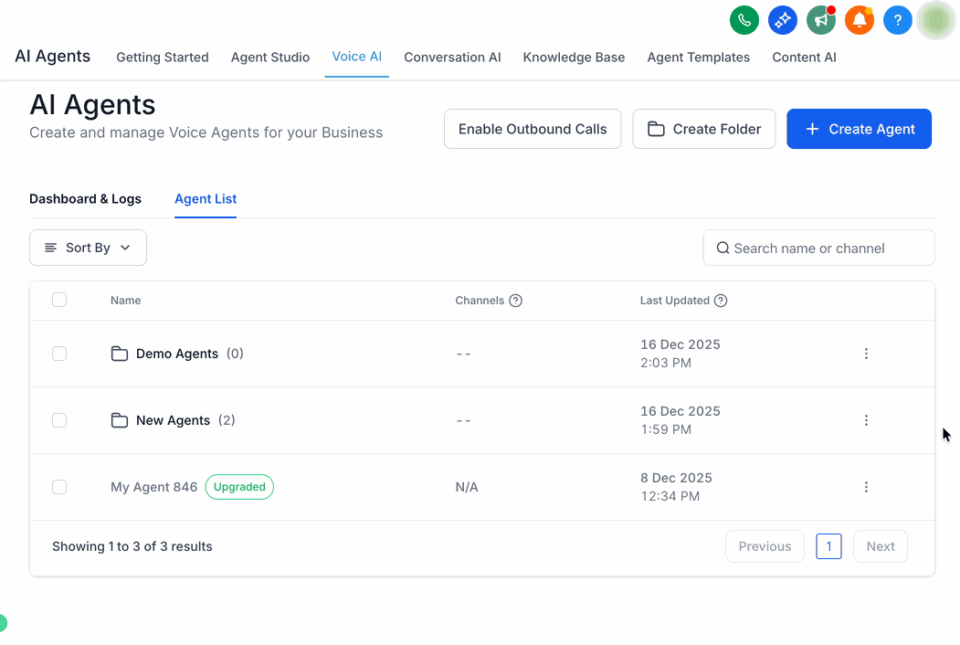Click the blue question mark help icon
Image resolution: width=960 pixels, height=645 pixels.
pos(898,20)
